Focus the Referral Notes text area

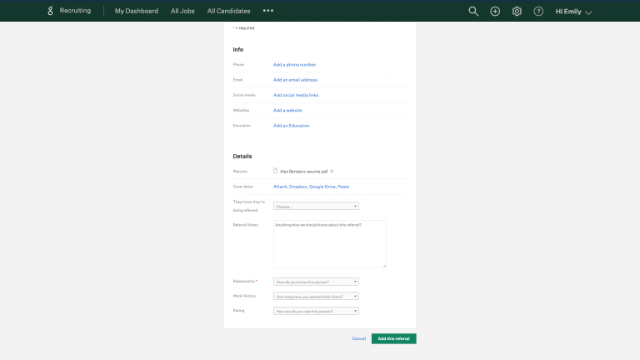coord(329,244)
